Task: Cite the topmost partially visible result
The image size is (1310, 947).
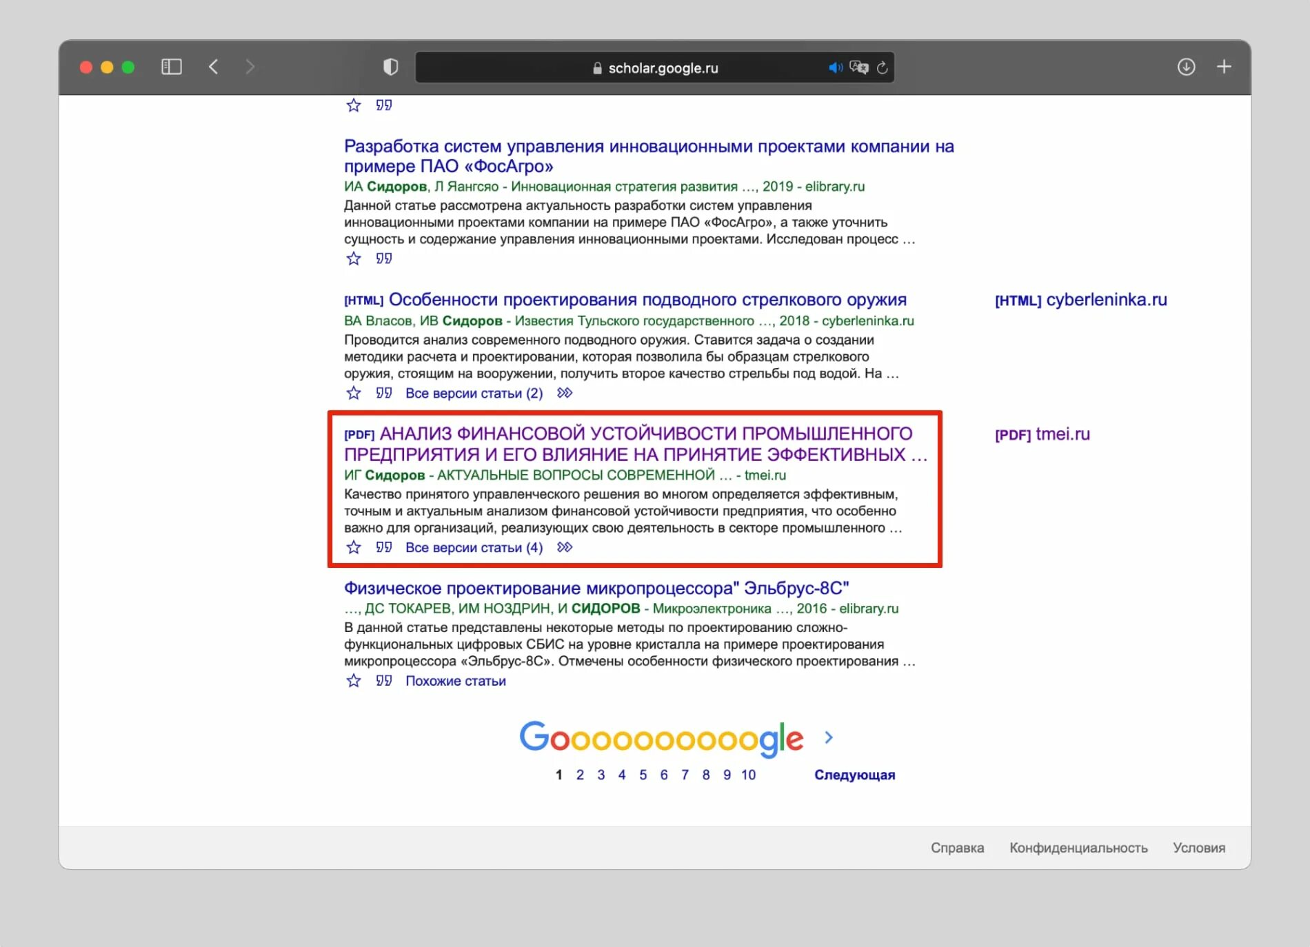Action: point(384,105)
